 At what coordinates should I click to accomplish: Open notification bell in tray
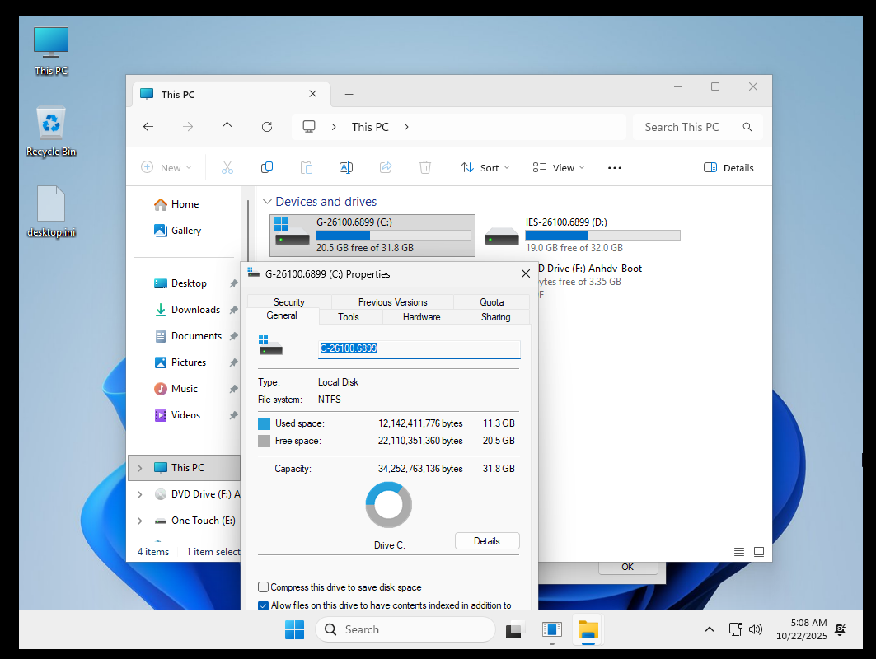[841, 629]
